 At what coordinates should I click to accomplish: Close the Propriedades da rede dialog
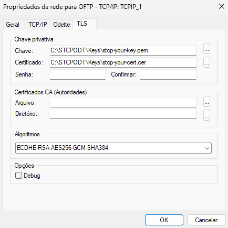(x=222, y=7)
